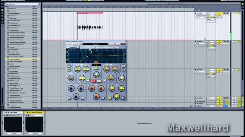Screen dimensions: 245x137
Task: Click the Master track blue button
Action: point(226,106)
